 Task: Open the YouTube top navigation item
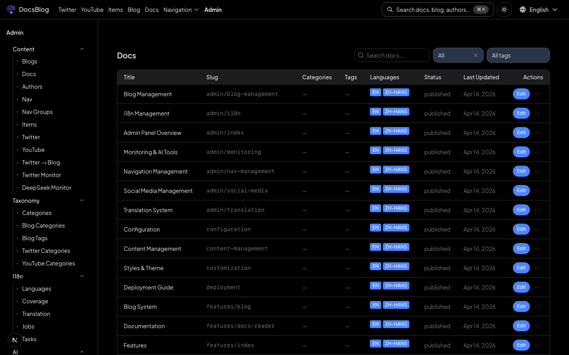coord(92,9)
